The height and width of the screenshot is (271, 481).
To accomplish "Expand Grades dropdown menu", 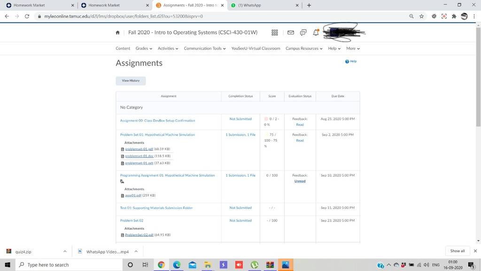I will click(144, 48).
